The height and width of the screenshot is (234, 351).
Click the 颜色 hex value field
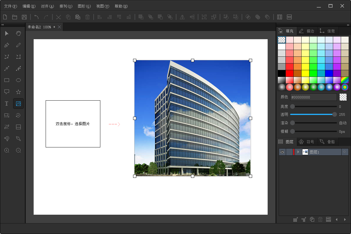(x=313, y=97)
